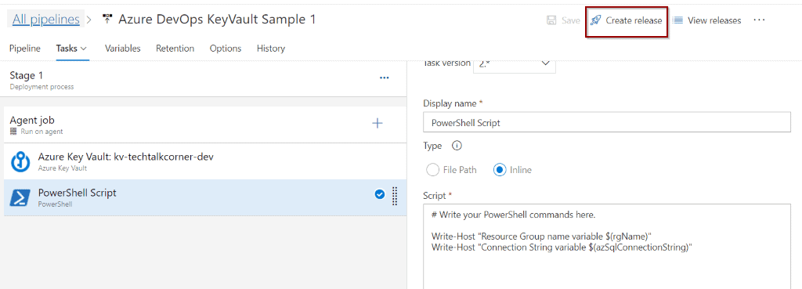The height and width of the screenshot is (289, 802).
Task: Click the Display name input field
Action: [x=607, y=123]
